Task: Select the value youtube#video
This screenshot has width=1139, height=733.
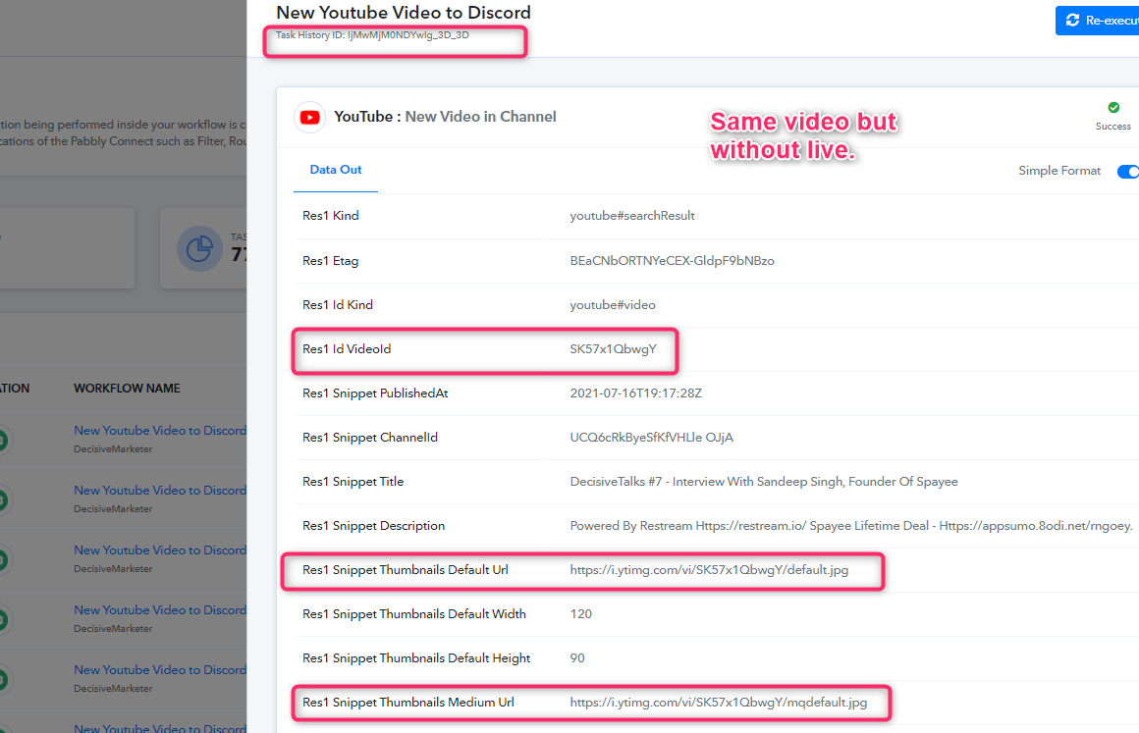Action: click(613, 305)
